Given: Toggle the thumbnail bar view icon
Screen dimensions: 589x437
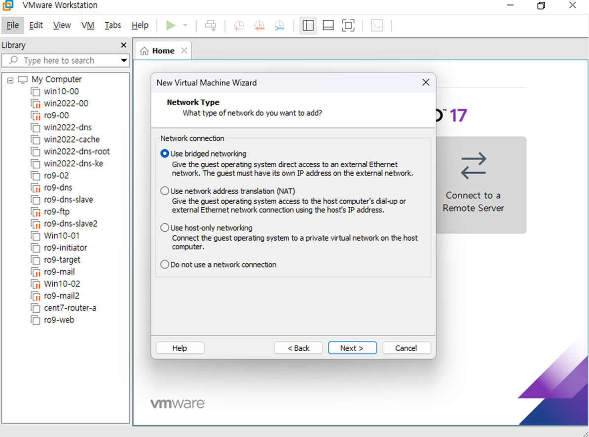Looking at the screenshot, I should [x=329, y=26].
